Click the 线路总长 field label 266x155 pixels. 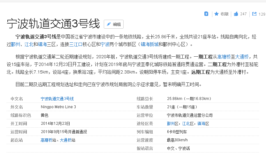click(145, 99)
